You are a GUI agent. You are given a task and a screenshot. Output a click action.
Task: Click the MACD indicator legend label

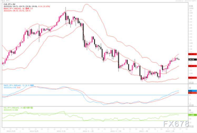pyautogui.click(x=19, y=86)
